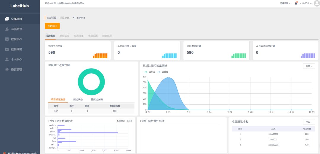Click the xxhs00002 member row
320x154 pixels.
tap(273, 134)
